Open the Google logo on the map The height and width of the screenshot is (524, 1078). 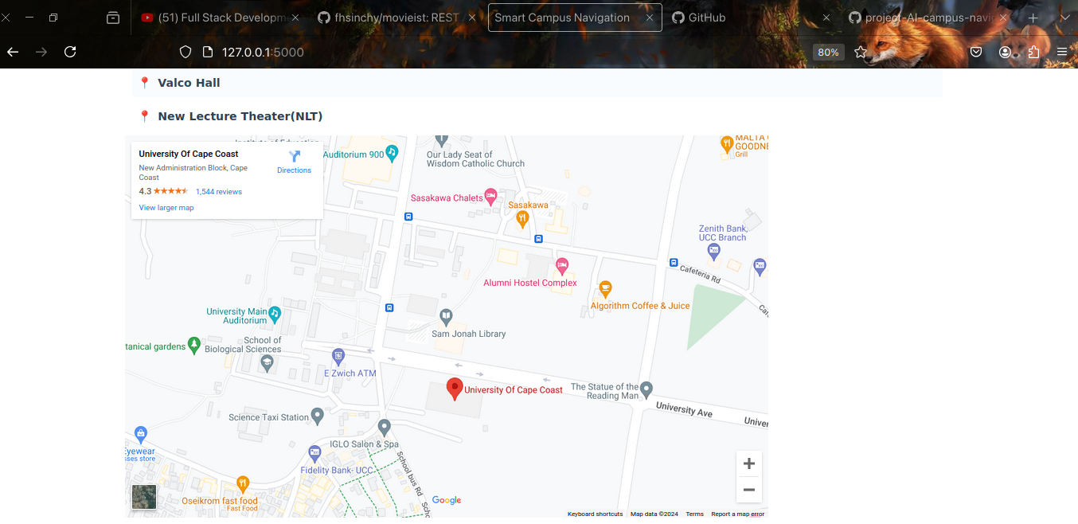tap(447, 500)
